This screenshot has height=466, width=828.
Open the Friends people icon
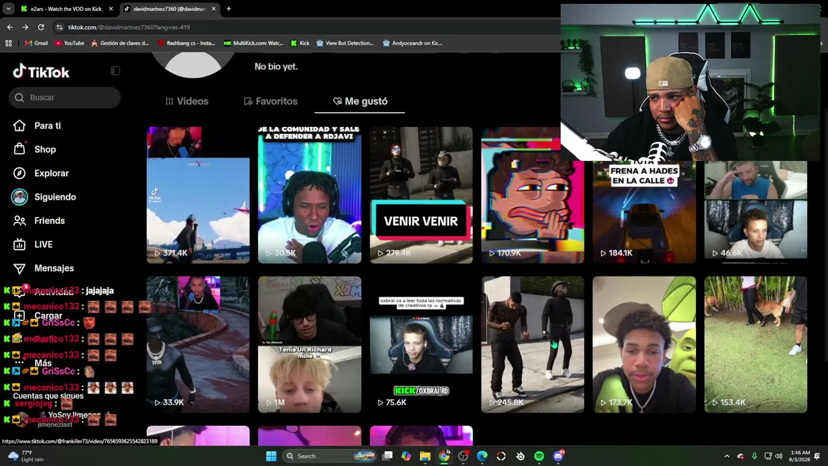point(19,221)
